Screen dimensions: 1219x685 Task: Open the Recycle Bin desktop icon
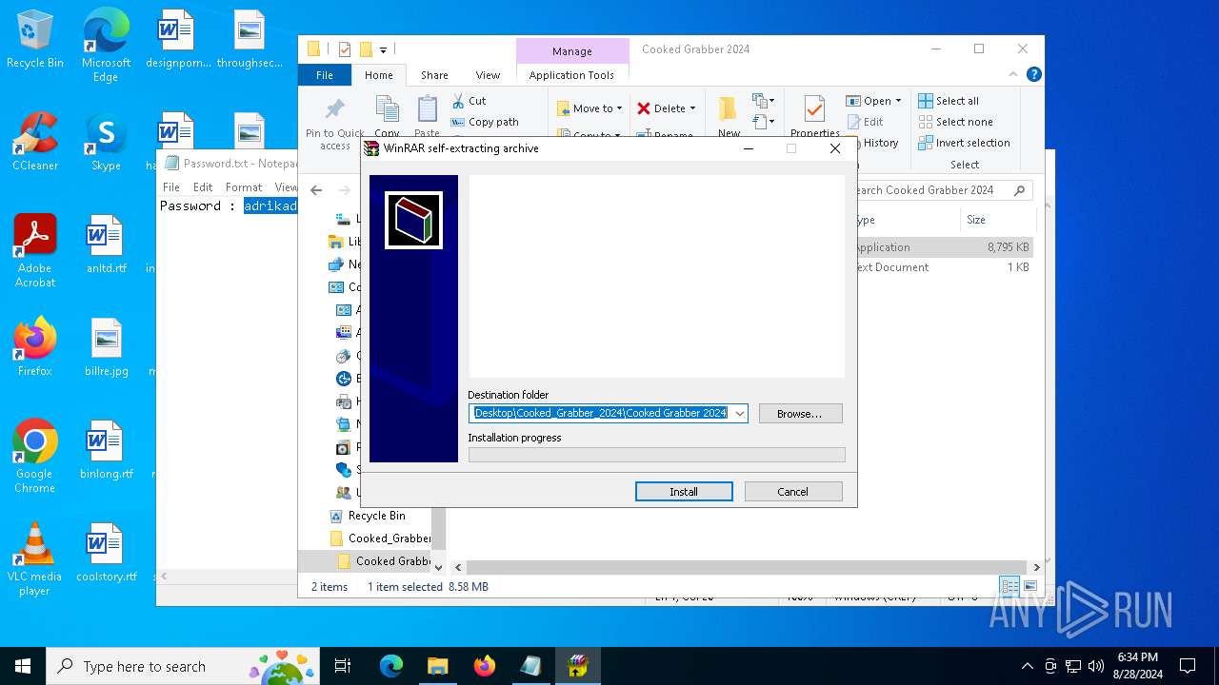tap(35, 40)
